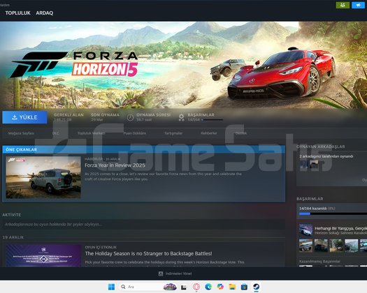
Task: Click the BAŞARIMLAR sidebar heading
Action: (x=310, y=199)
